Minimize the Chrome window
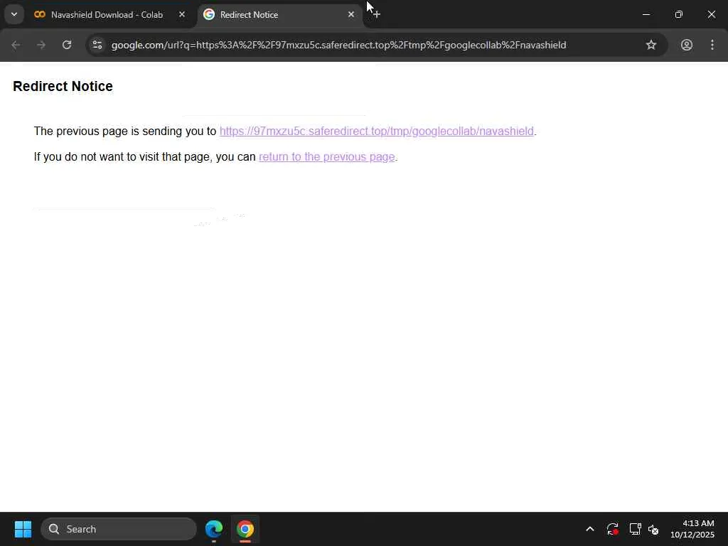728x546 pixels. click(x=646, y=14)
